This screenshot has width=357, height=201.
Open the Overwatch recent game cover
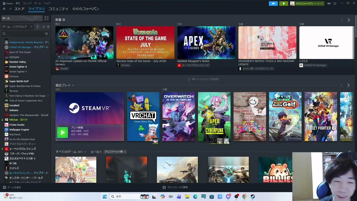coord(179,117)
